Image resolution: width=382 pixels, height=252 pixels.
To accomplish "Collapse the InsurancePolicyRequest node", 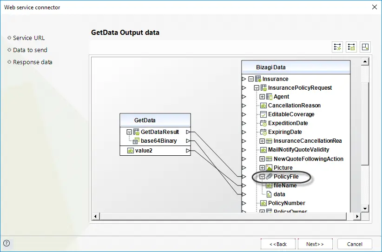I will tap(257, 88).
